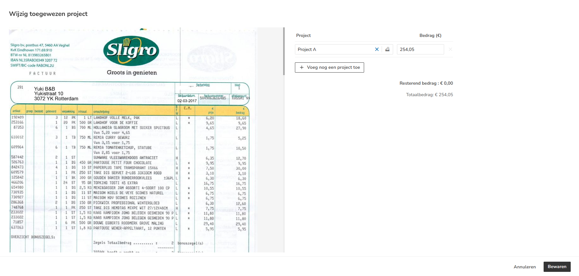Clear the Project A selection with X
This screenshot has width=579, height=276.
pyautogui.click(x=377, y=49)
